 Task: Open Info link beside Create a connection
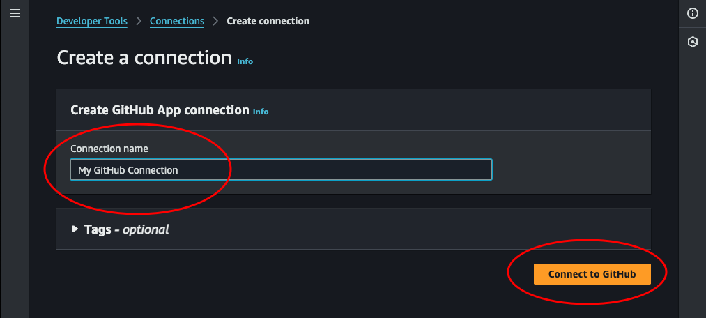tap(245, 61)
